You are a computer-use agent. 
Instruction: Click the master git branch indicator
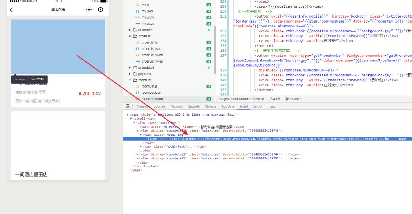click(x=293, y=99)
